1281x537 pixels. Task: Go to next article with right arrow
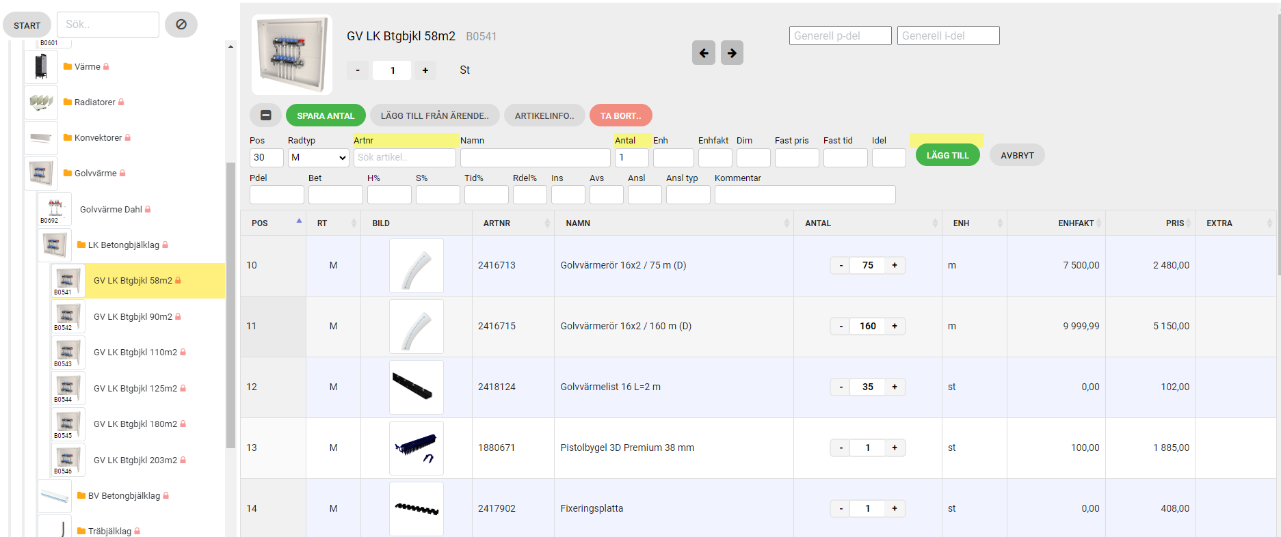(732, 53)
